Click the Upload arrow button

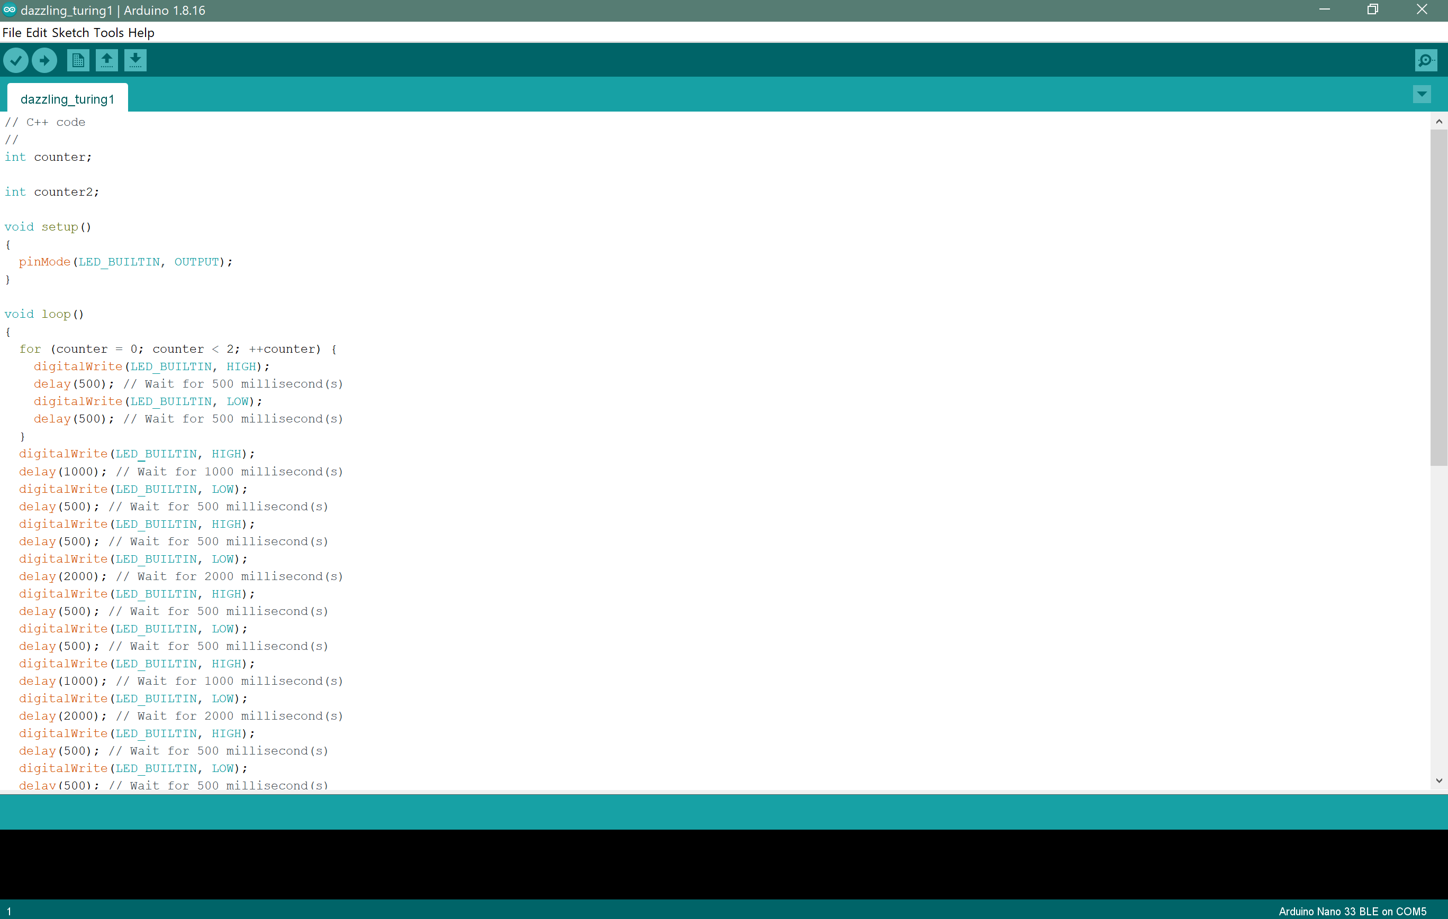[44, 60]
